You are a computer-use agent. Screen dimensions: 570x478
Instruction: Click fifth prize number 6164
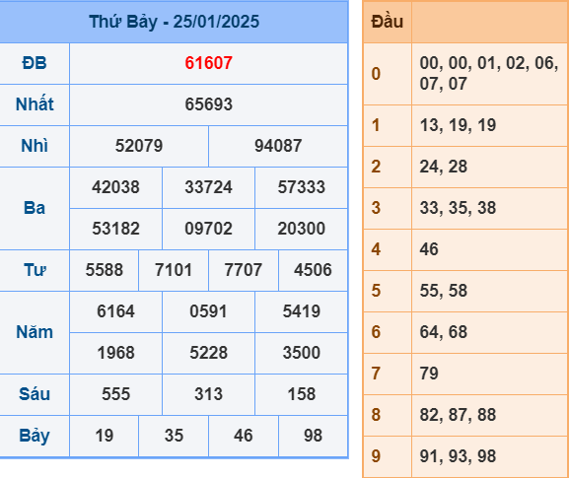click(115, 311)
